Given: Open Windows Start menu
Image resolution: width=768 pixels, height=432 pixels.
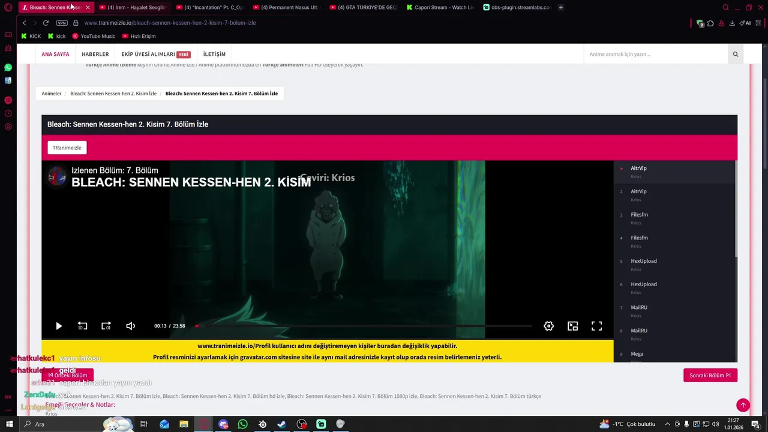Looking at the screenshot, I should coord(9,424).
